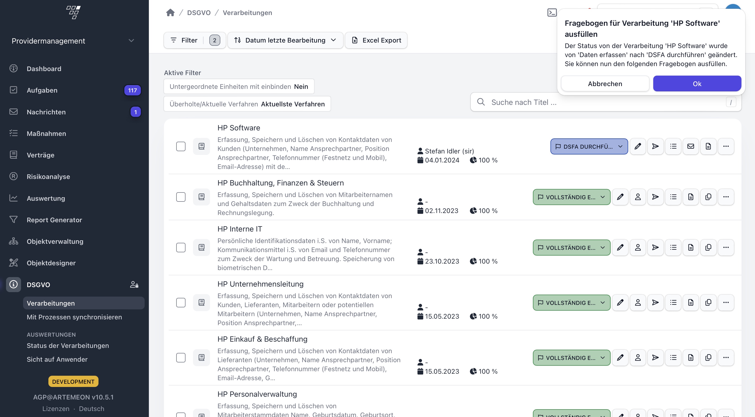Click the pencil edit icon for HP Software
This screenshot has height=417, width=755.
637,146
